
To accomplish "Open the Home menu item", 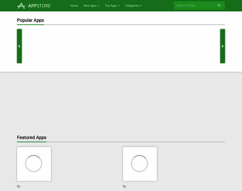I will tap(74, 6).
